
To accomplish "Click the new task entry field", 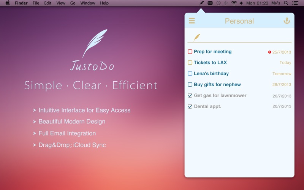I will click(239, 38).
